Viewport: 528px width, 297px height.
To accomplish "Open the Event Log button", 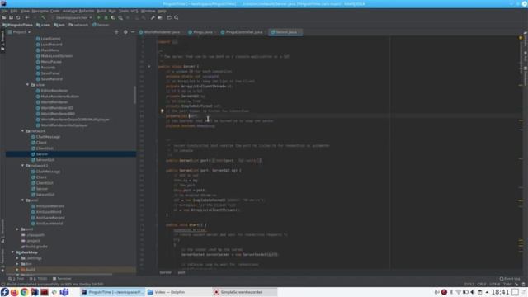I will [x=510, y=279].
